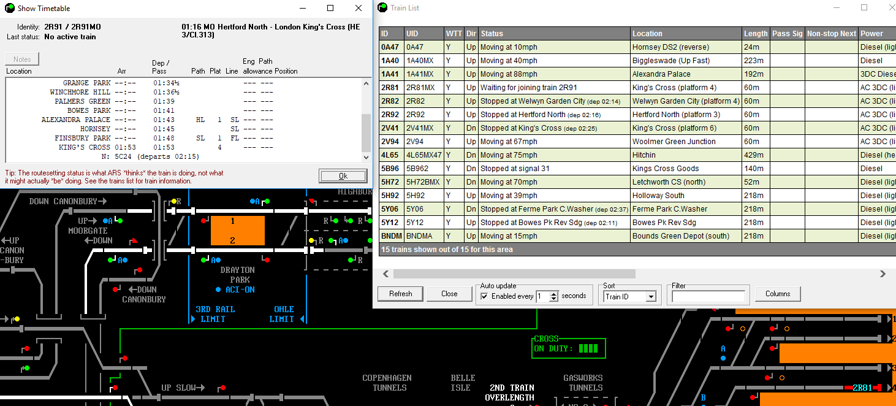Toggle blue auto button below platform 2
Screen dimensions: 896x406
click(218, 260)
